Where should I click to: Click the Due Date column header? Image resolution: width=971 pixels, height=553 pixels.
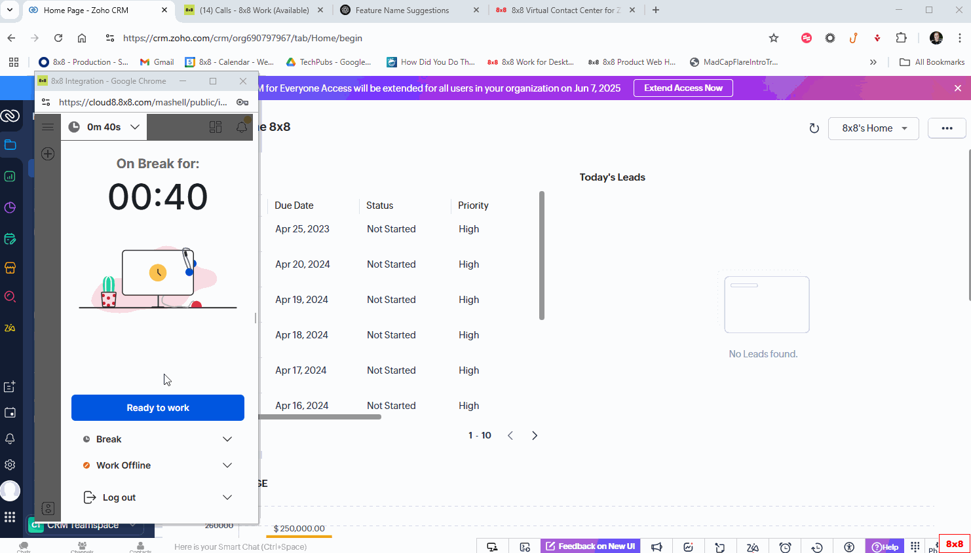point(294,205)
